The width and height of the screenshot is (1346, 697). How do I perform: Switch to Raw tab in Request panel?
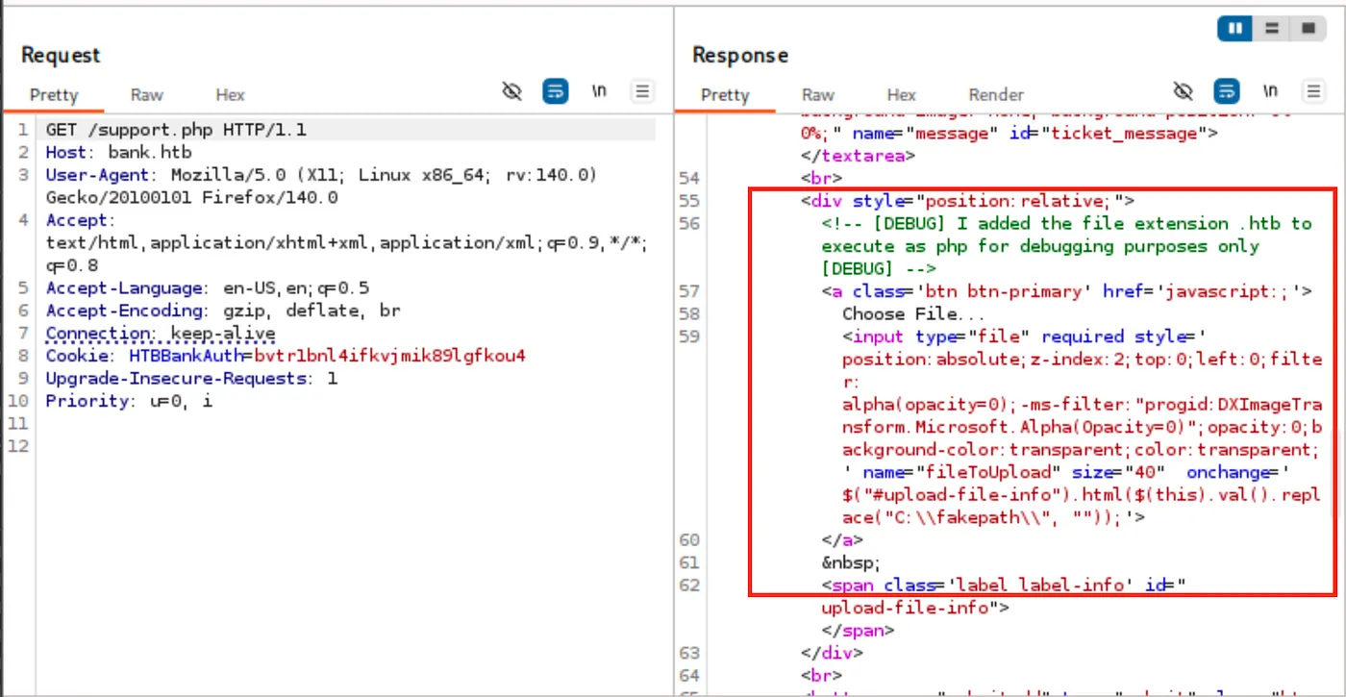(x=147, y=95)
